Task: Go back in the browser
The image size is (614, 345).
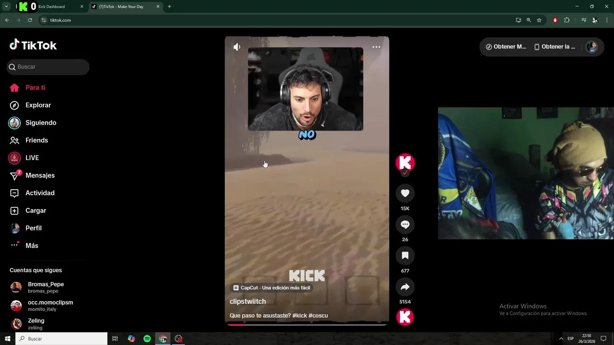Action: click(x=7, y=20)
